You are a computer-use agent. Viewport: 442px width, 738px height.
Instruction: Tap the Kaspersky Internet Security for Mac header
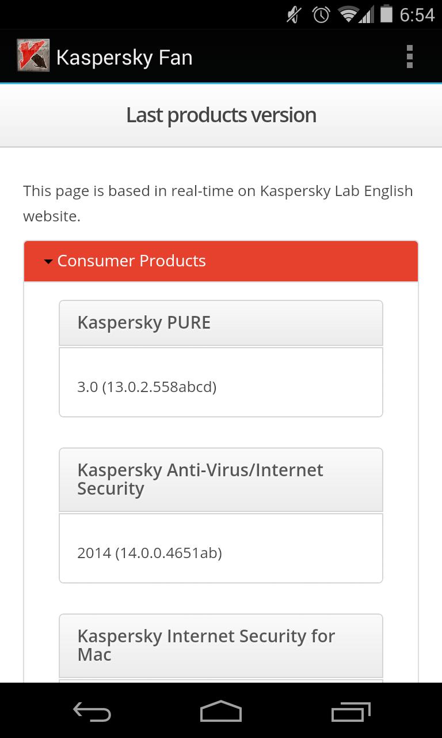[221, 645]
